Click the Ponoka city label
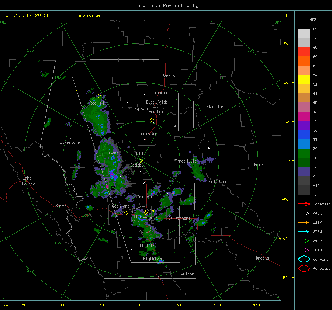This screenshot has height=310, width=332. pyautogui.click(x=168, y=76)
